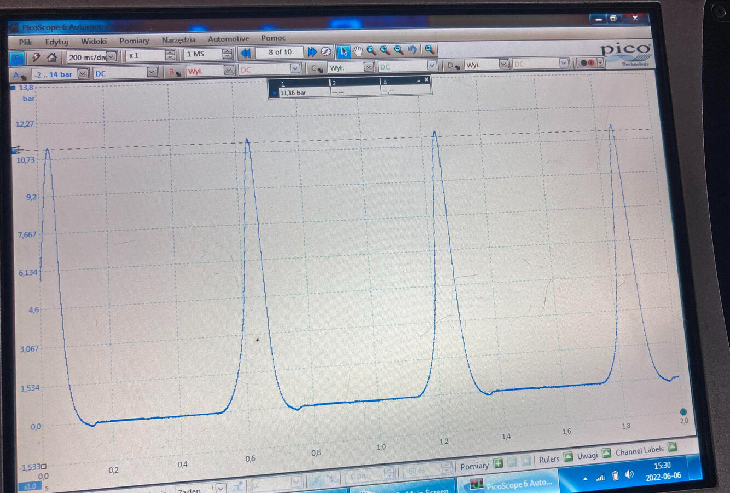Expand Channel A range -2..14 bar dropdown
Viewport: 730px width, 493px height.
pos(83,73)
